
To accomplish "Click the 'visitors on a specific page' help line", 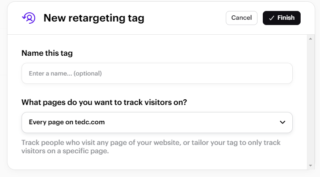I will pos(65,151).
